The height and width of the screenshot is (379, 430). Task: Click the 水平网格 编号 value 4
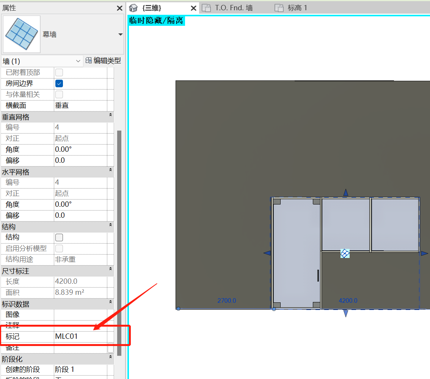pos(80,182)
